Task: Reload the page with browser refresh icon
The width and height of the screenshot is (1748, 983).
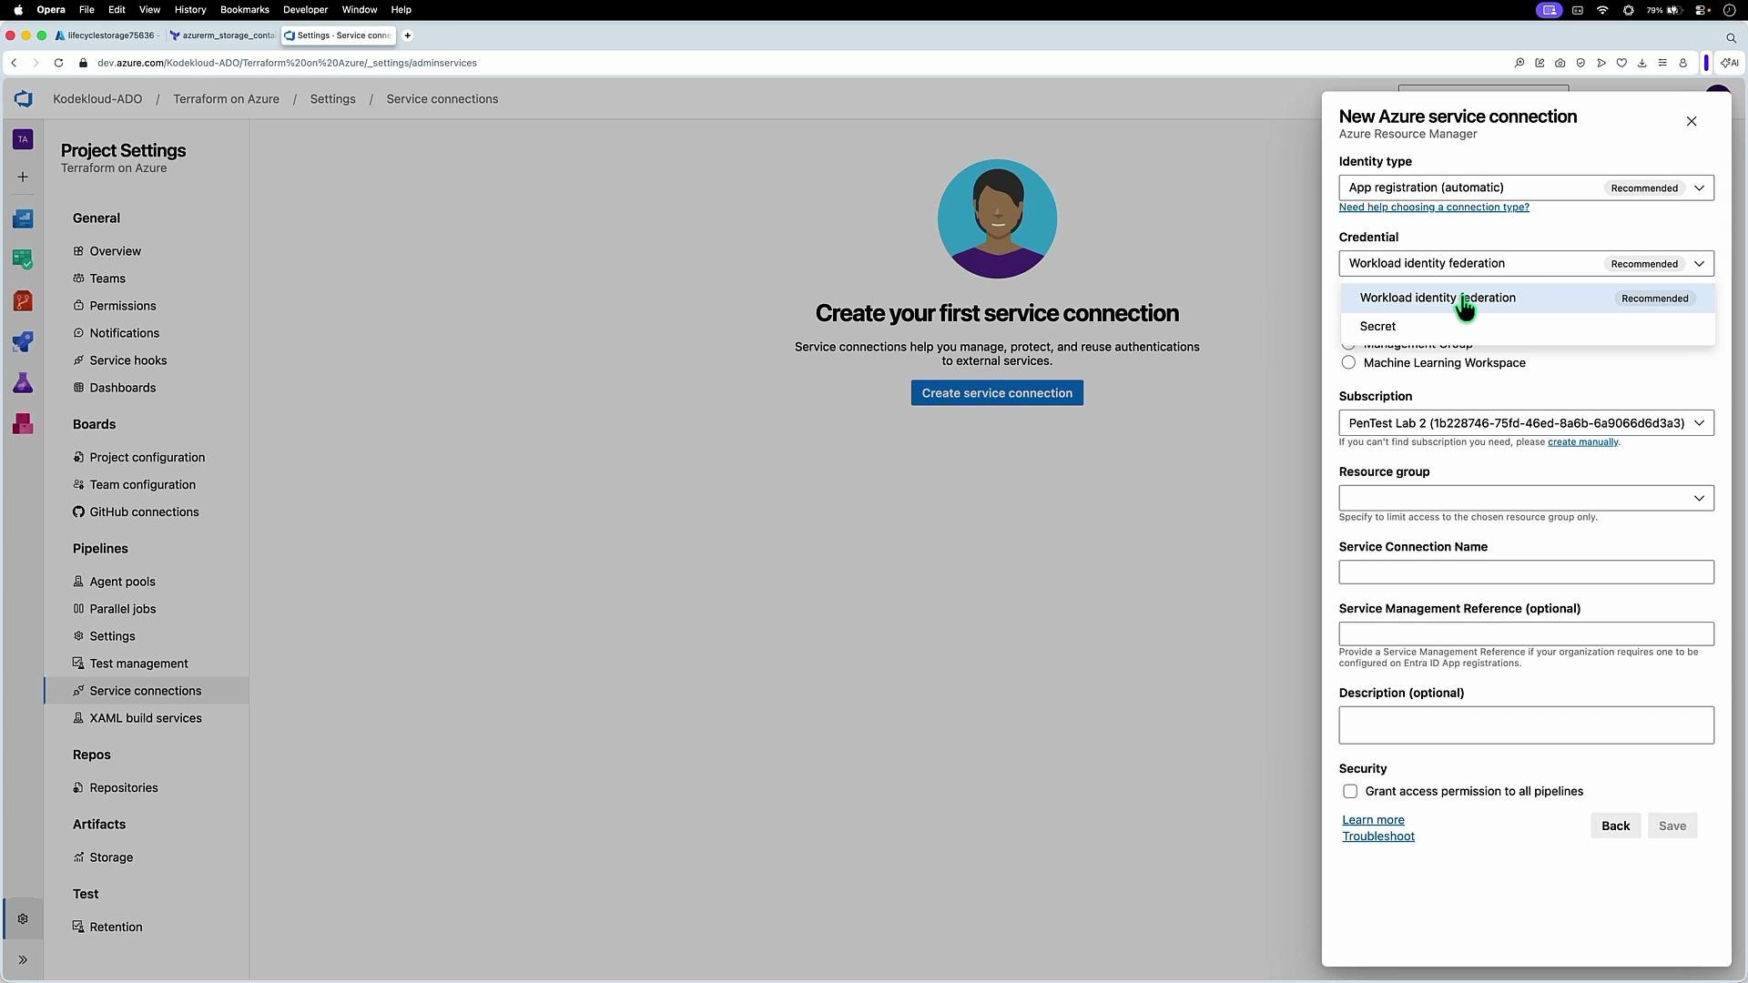Action: coord(58,63)
